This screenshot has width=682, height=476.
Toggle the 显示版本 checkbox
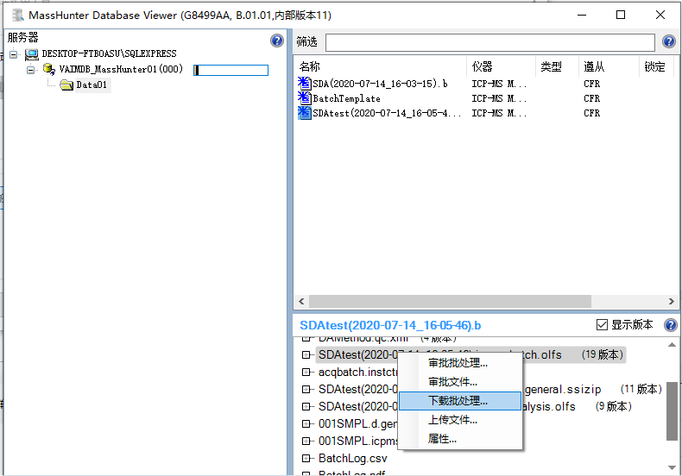point(602,325)
